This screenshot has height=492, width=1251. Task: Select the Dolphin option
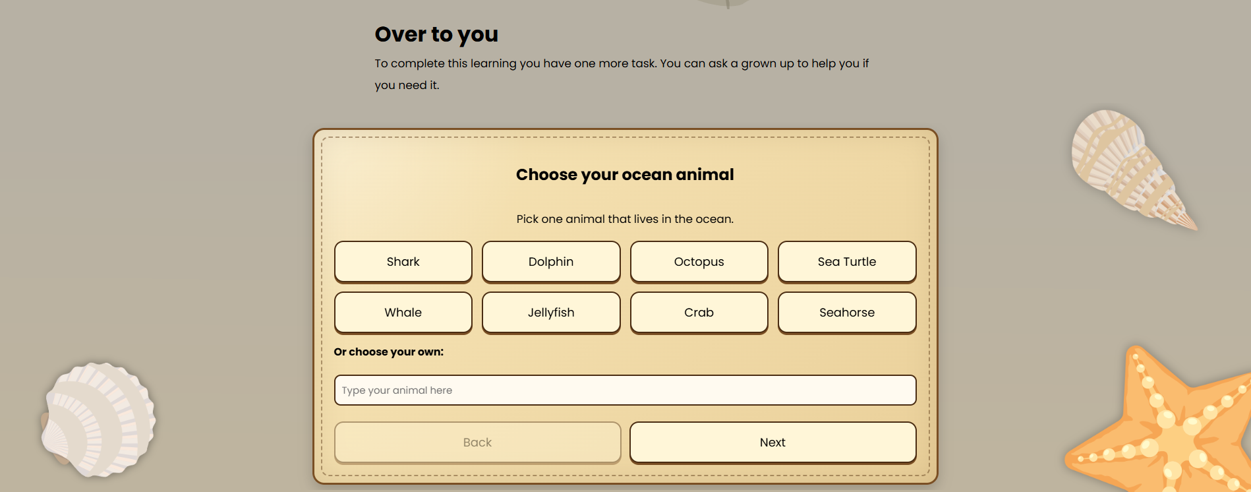pos(551,262)
